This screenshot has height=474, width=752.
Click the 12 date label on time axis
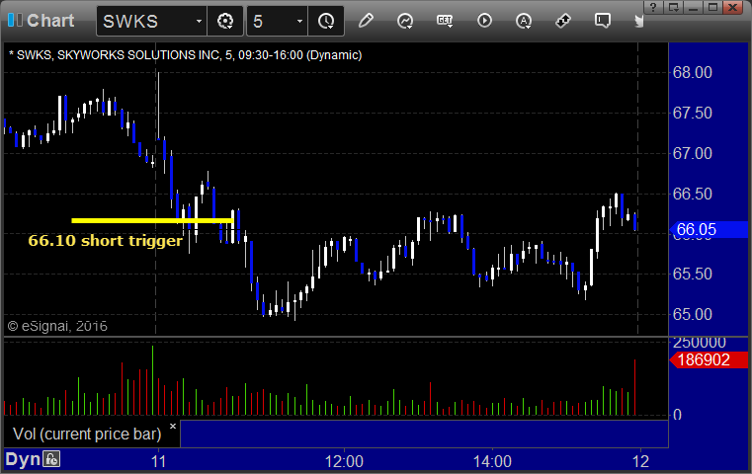tap(640, 461)
